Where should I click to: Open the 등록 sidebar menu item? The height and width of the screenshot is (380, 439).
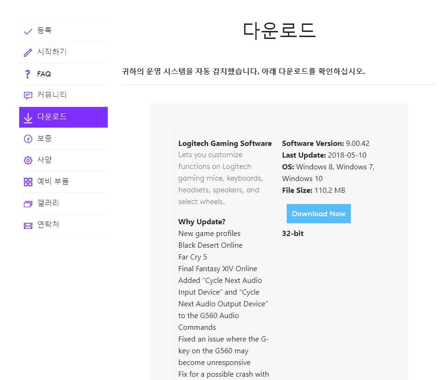[x=64, y=31]
